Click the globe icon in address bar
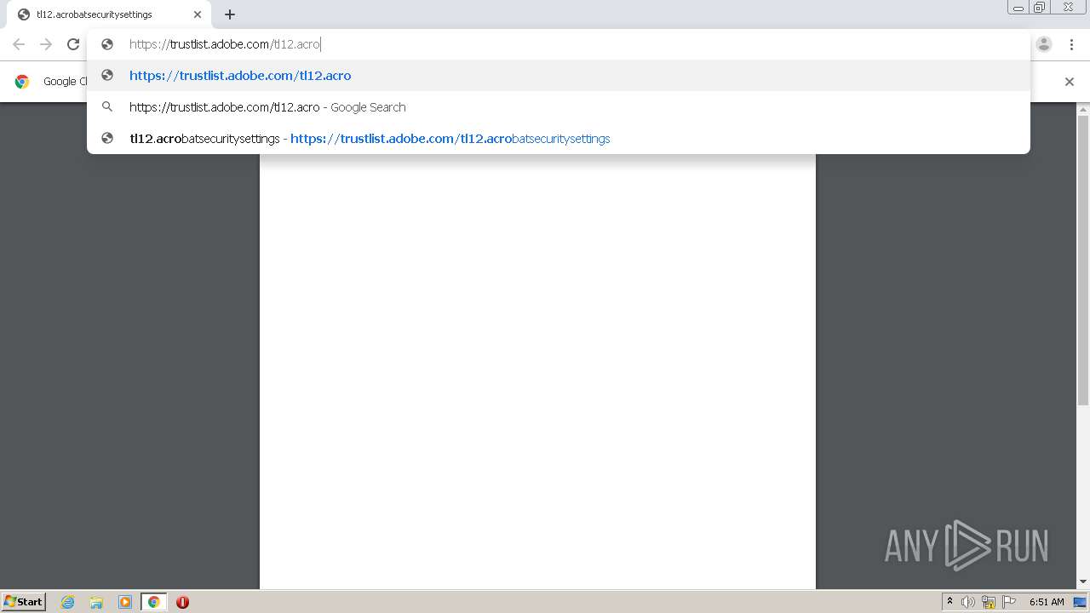 107,44
